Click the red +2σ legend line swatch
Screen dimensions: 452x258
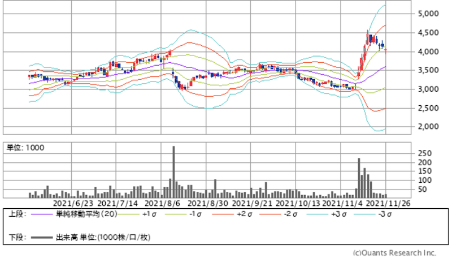(223, 214)
